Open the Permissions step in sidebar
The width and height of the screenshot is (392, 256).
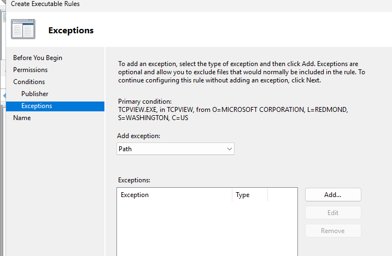coord(31,70)
